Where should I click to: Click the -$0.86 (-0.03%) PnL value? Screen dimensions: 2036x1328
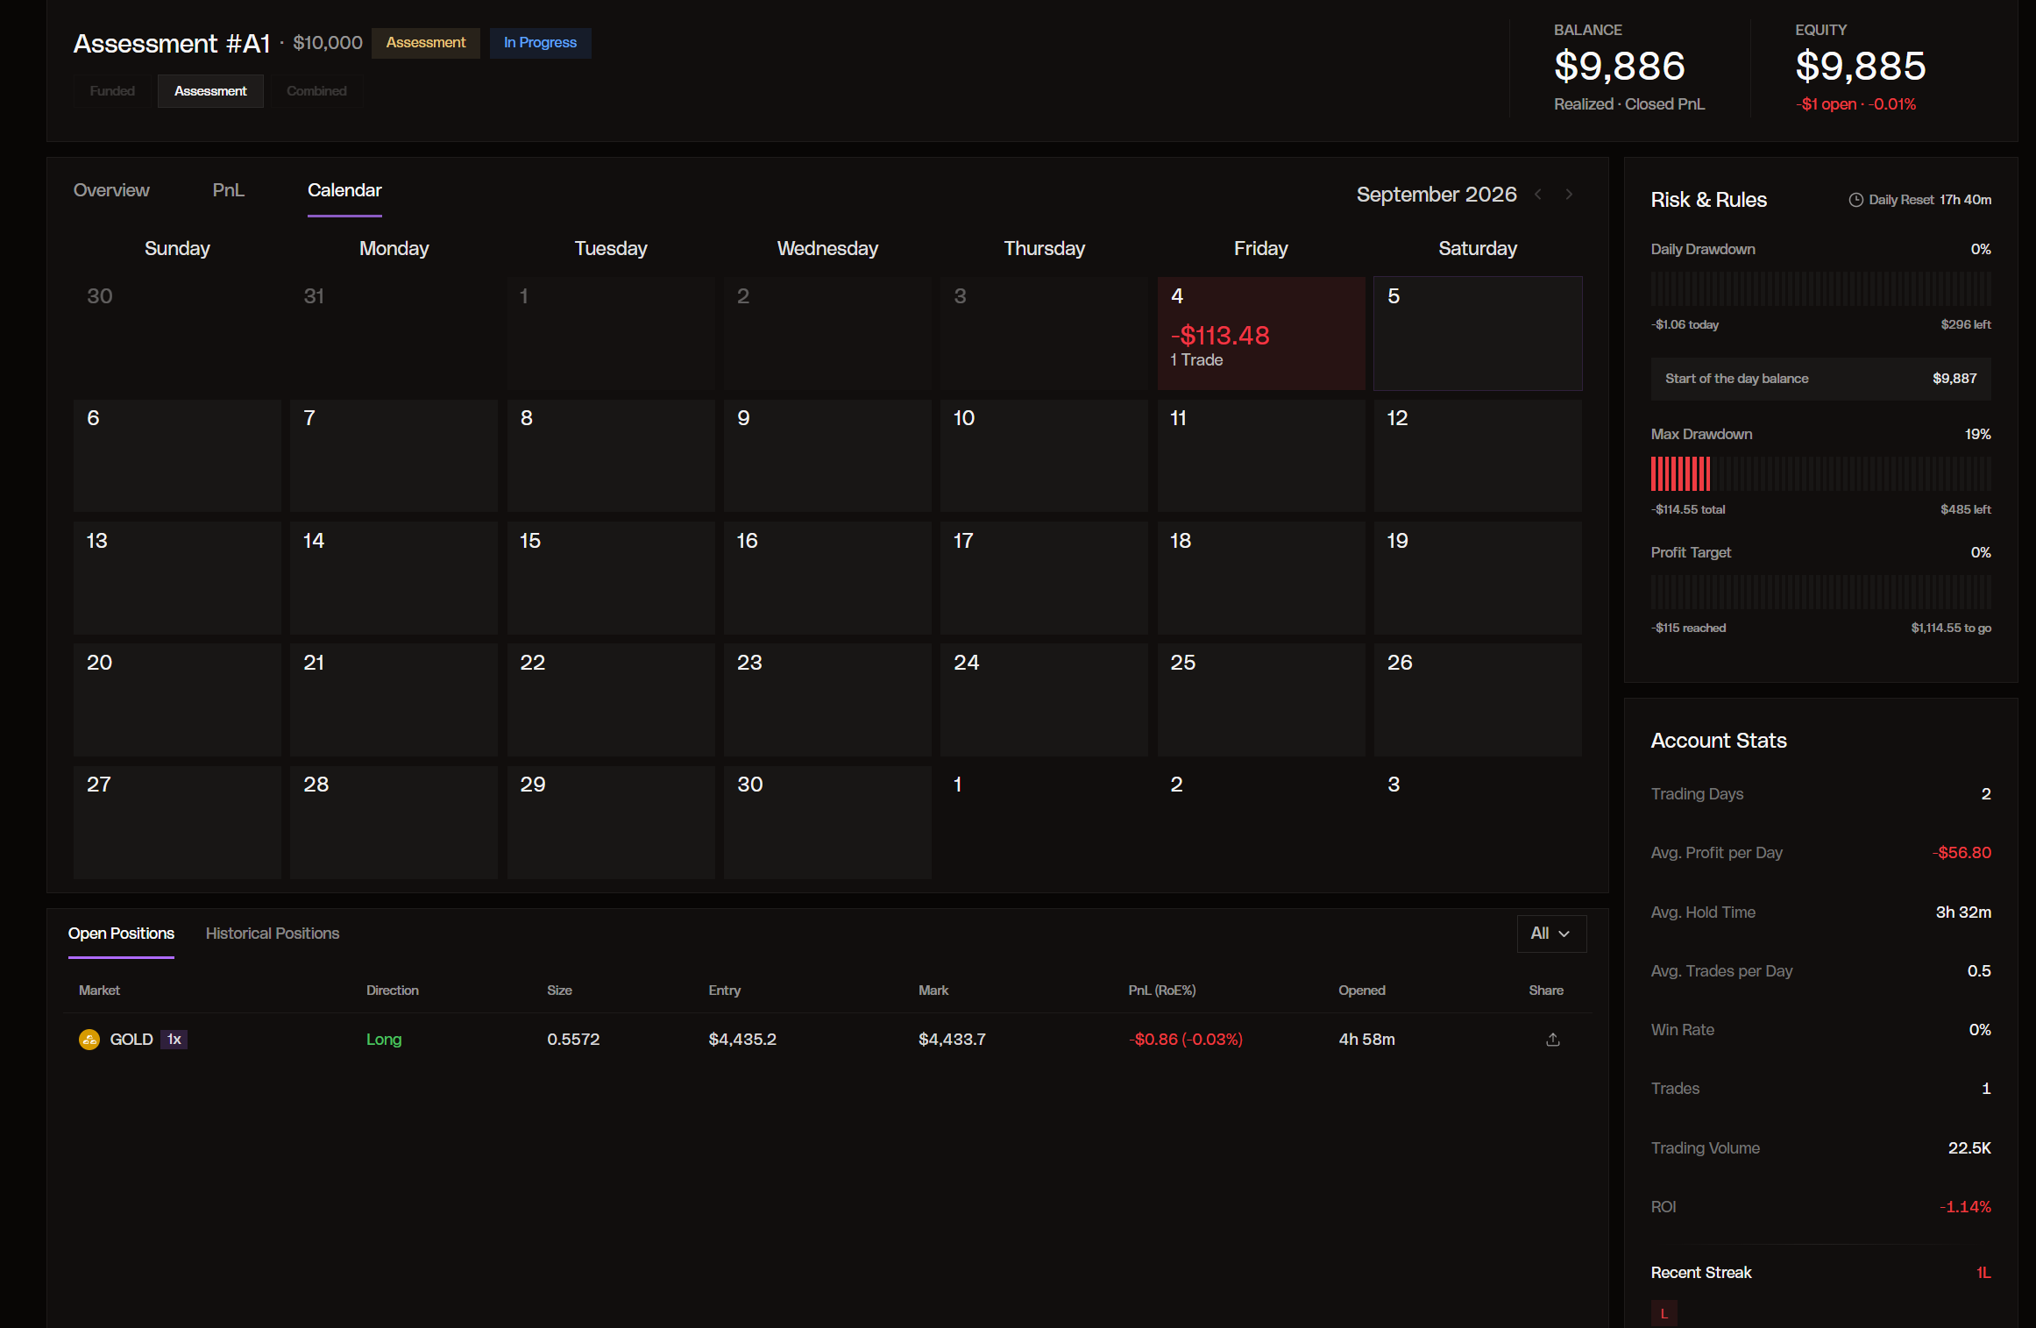click(1186, 1040)
